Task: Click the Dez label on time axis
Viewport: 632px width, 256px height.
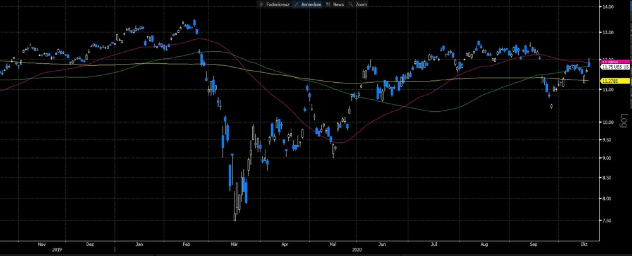Action: [x=90, y=243]
